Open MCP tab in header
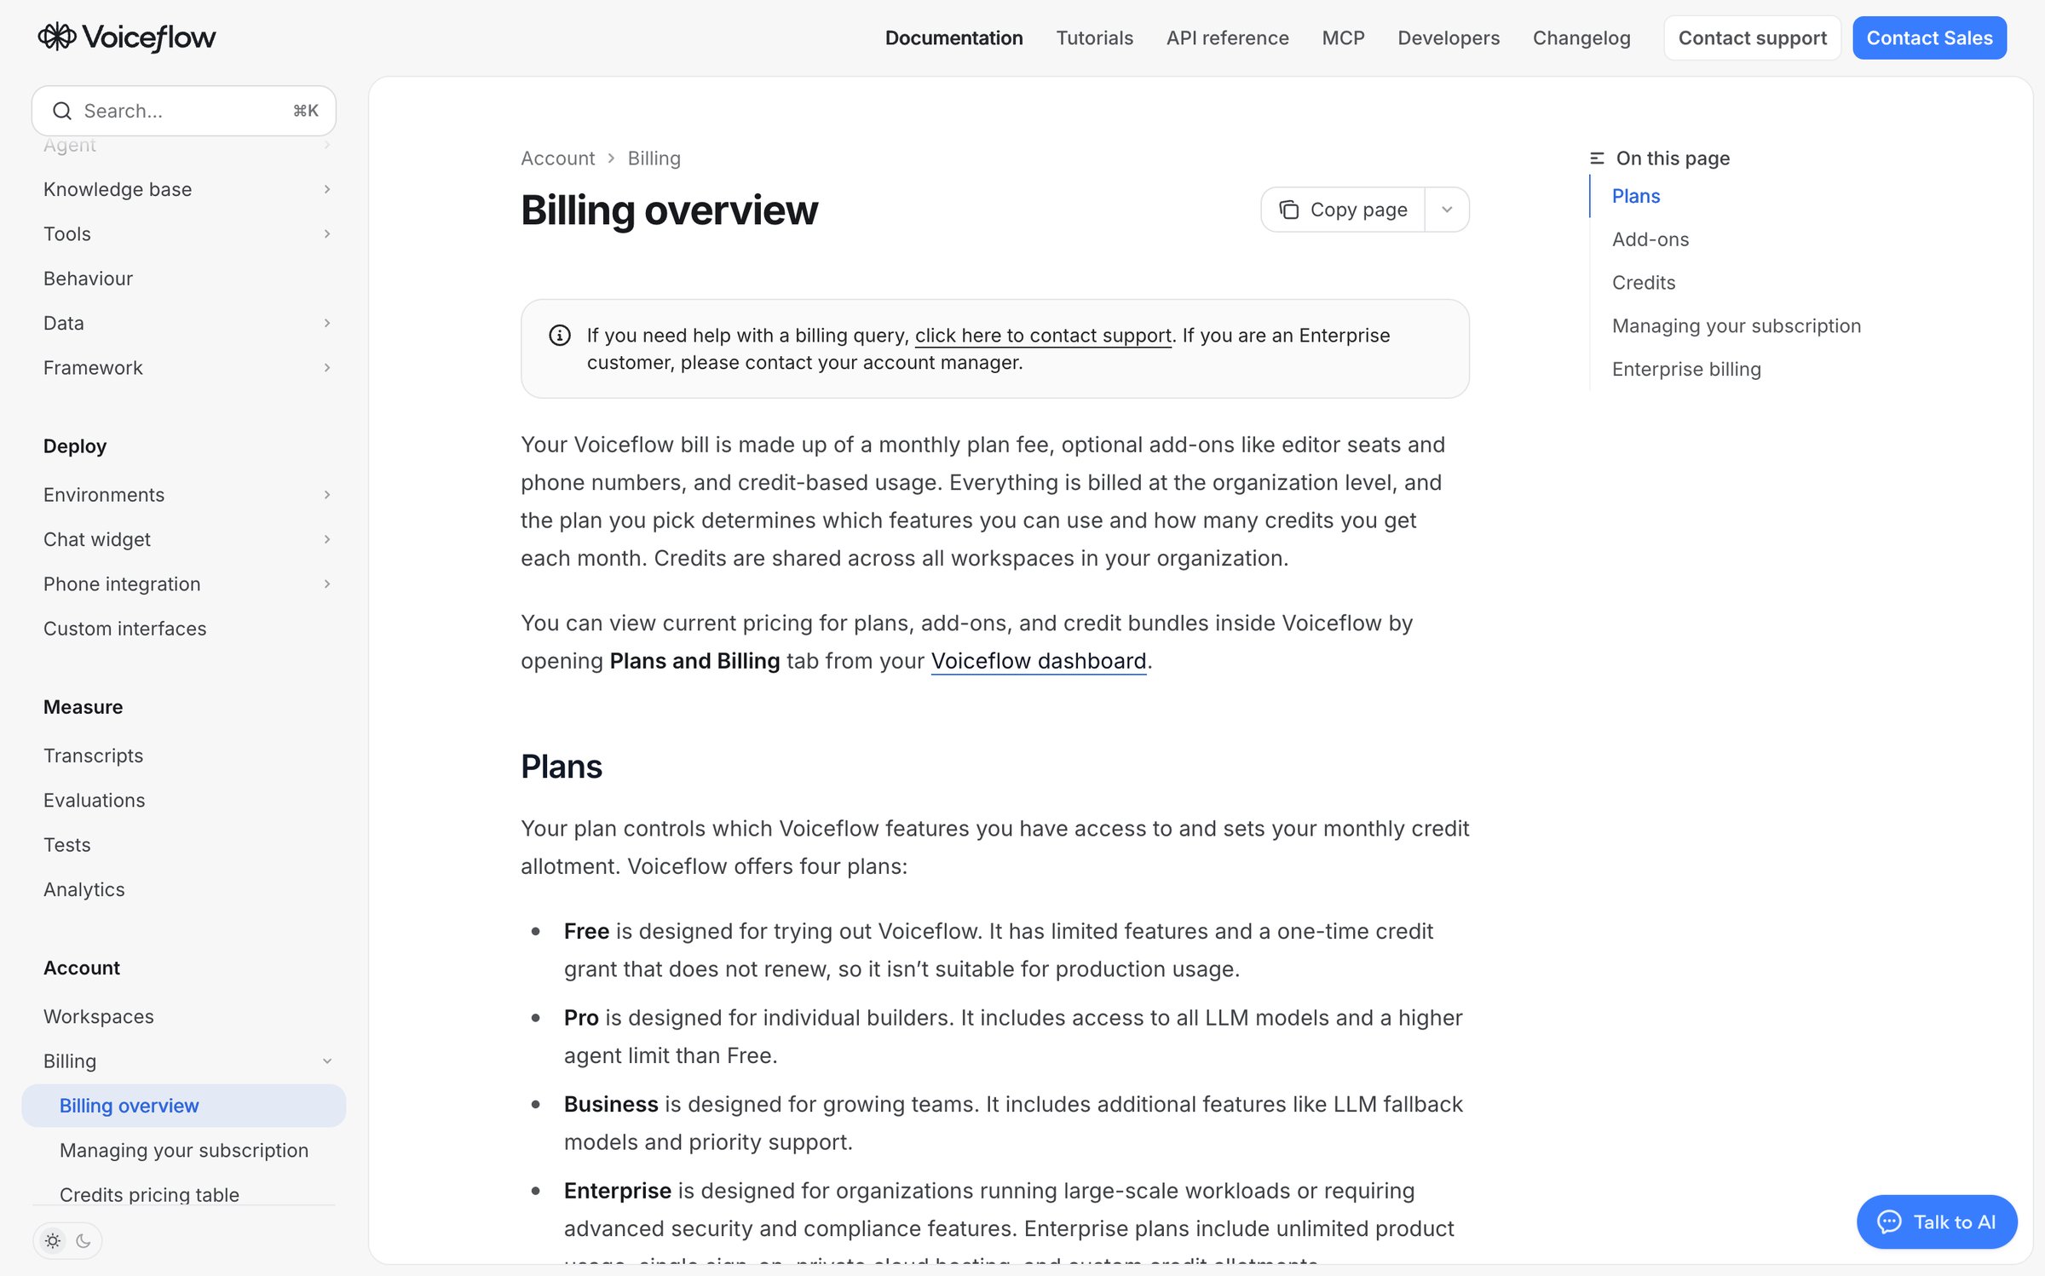The height and width of the screenshot is (1276, 2045). pos(1343,37)
